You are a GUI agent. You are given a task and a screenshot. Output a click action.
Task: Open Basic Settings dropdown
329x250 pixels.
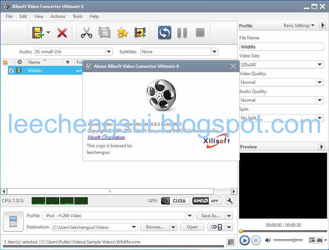[299, 26]
